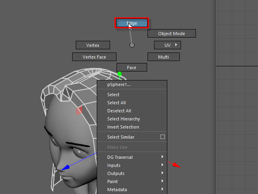Select Face component mode
The image size is (258, 194).
132,67
